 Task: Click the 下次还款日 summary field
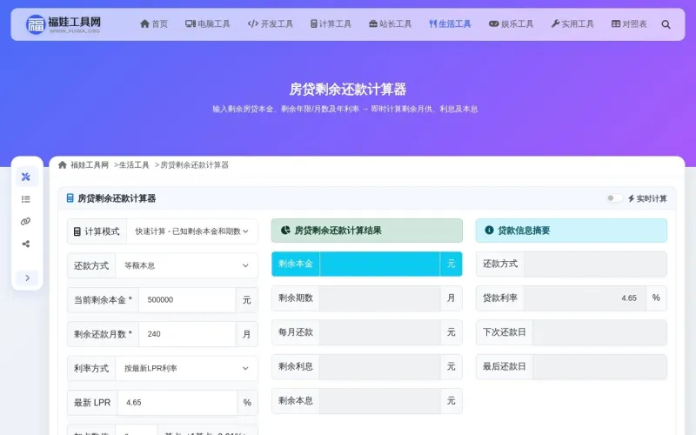(x=599, y=332)
